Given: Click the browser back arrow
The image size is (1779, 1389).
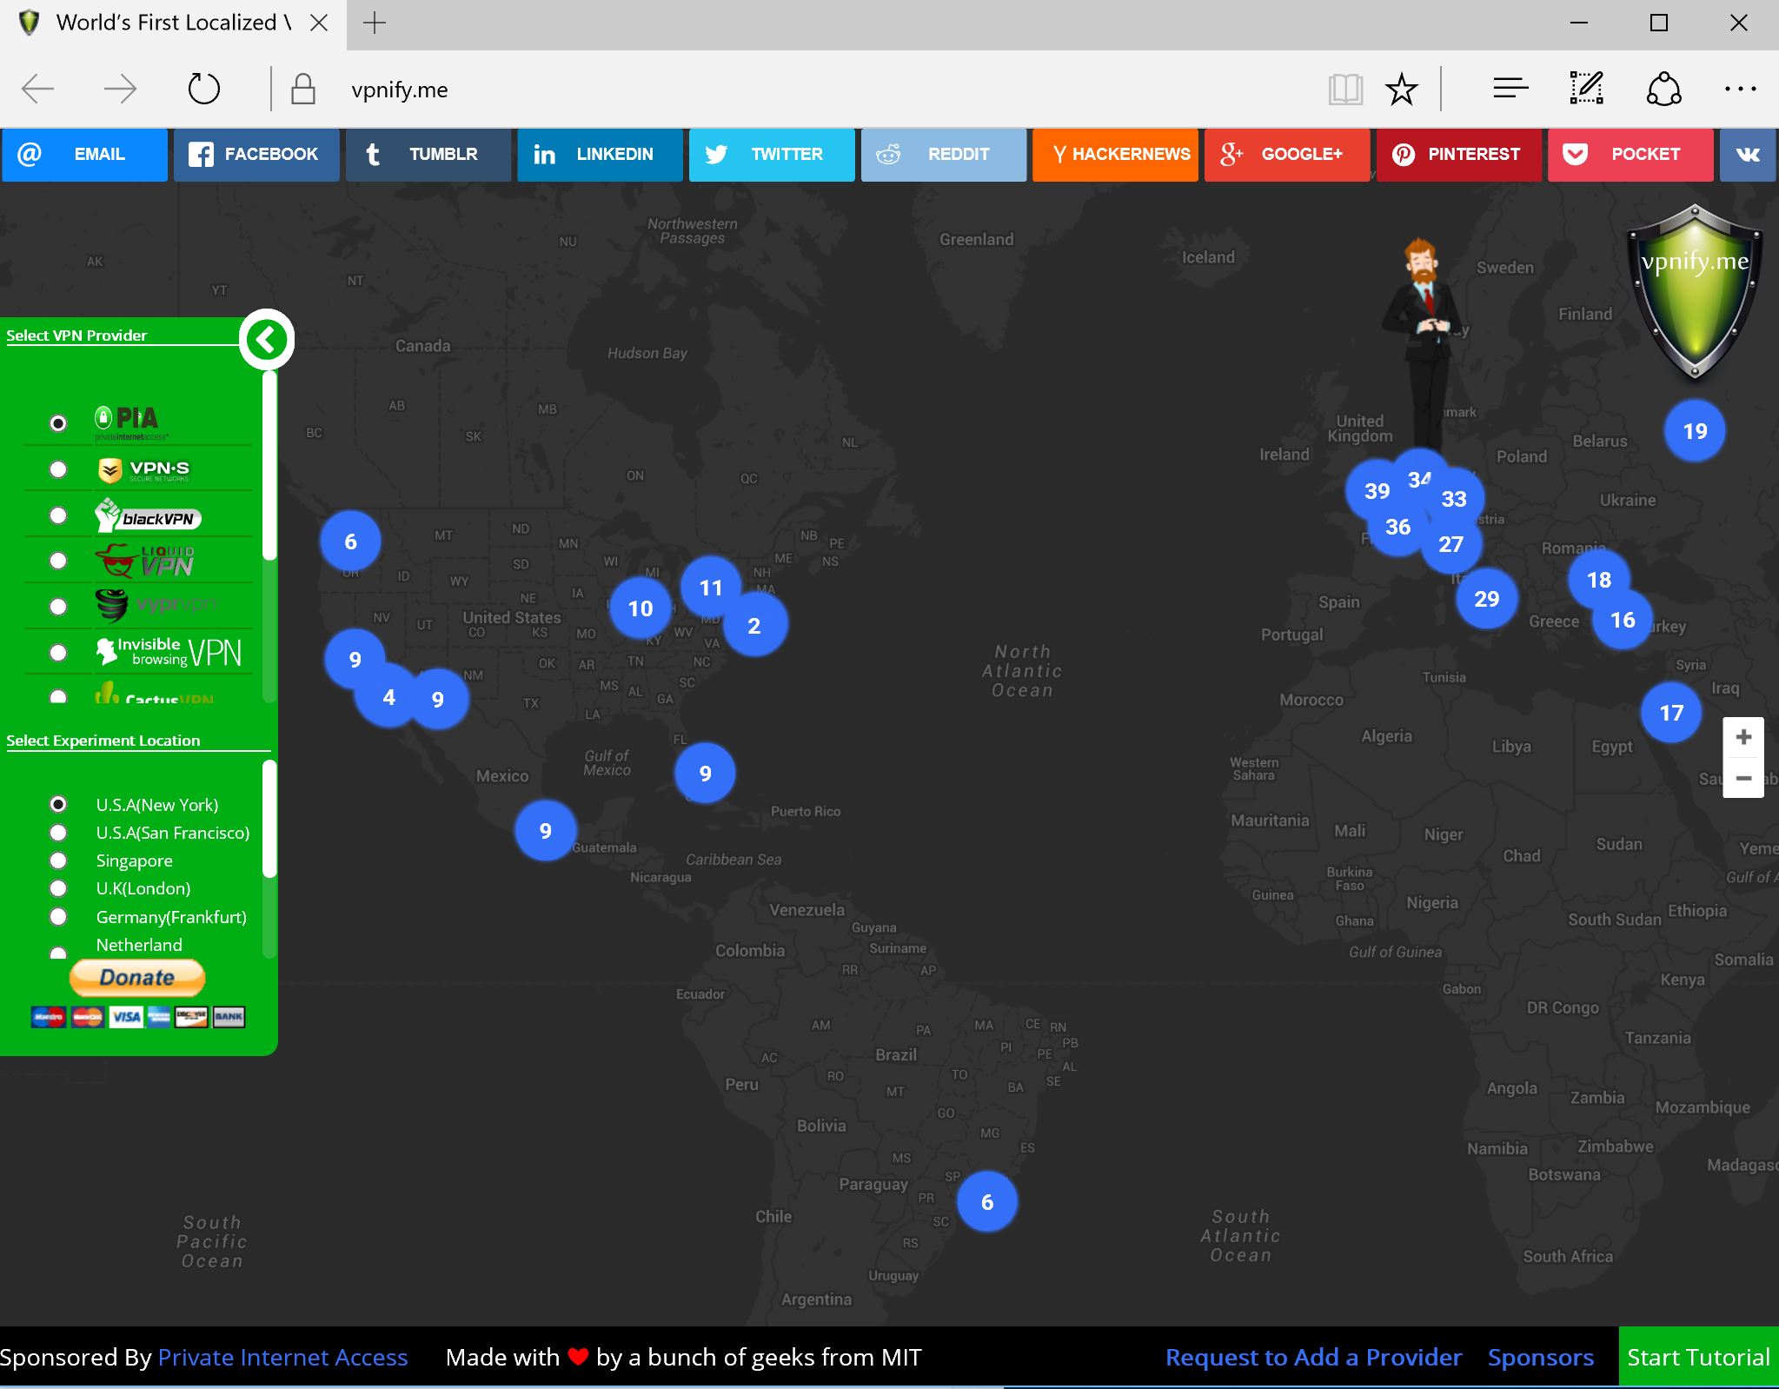Looking at the screenshot, I should 38,89.
